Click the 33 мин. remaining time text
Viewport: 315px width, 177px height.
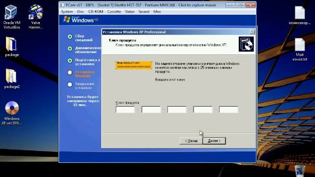tap(80, 105)
